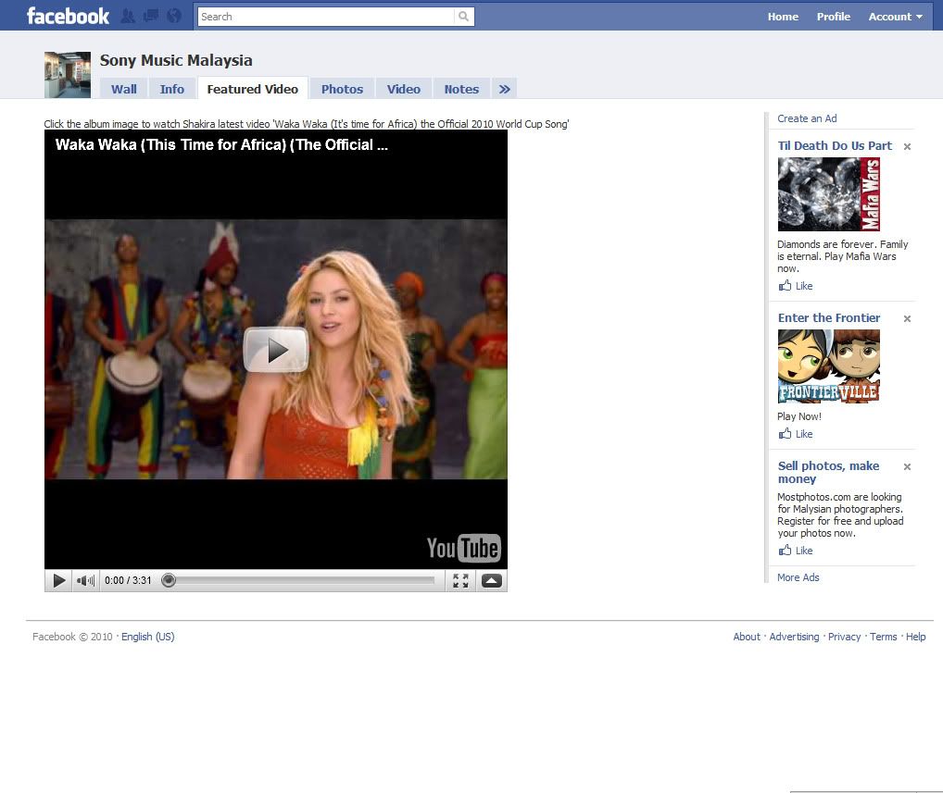Switch to the Photos tab
The height and width of the screenshot is (793, 943).
point(342,89)
